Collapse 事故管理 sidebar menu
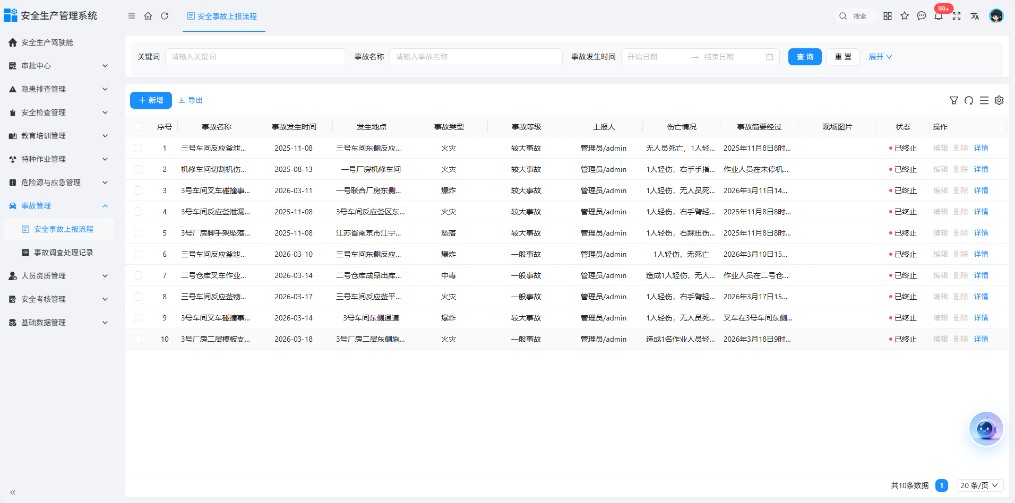The image size is (1015, 503). (58, 206)
